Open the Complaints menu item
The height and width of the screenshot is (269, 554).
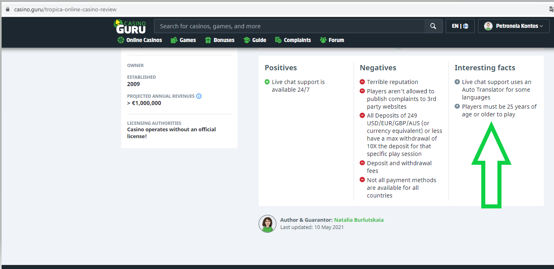click(x=297, y=40)
